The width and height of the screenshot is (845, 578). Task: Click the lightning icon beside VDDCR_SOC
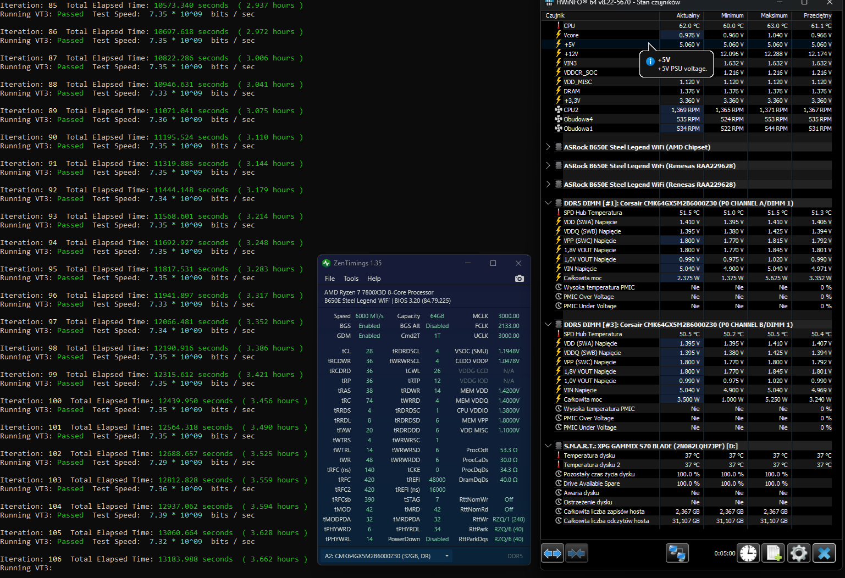point(559,73)
